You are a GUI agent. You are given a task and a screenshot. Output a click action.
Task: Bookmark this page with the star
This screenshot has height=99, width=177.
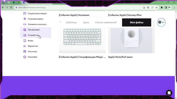tap(157, 7)
